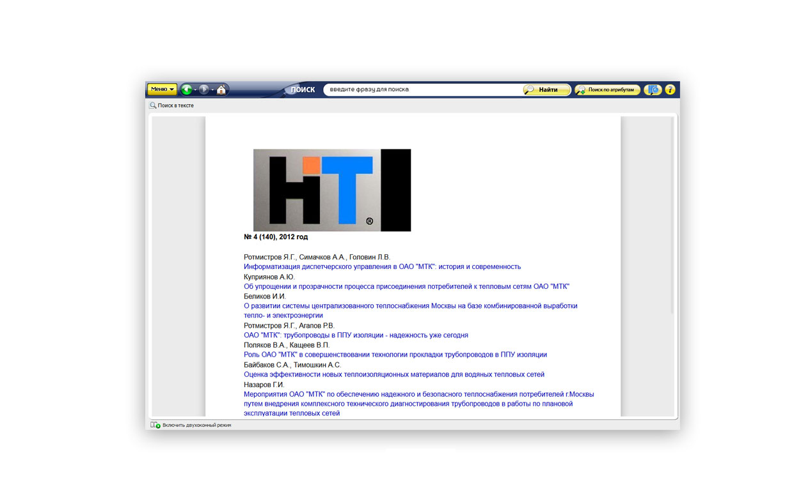Image resolution: width=810 pixels, height=499 pixels.
Task: Open article трубопроводы в ППУ изоляции - надежность
Action: coord(356,335)
